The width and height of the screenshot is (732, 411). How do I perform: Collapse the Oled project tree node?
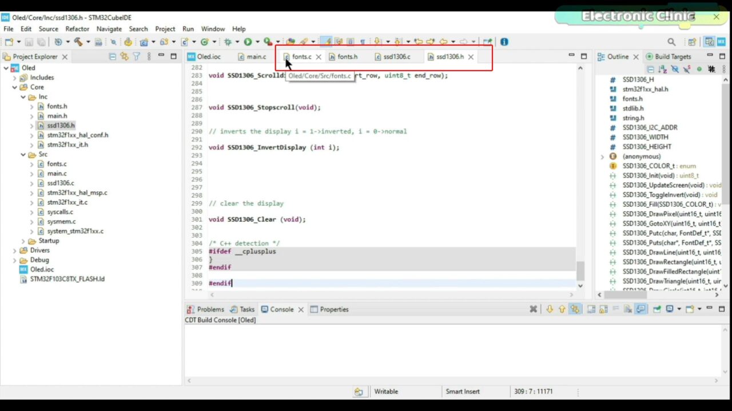[x=6, y=68]
